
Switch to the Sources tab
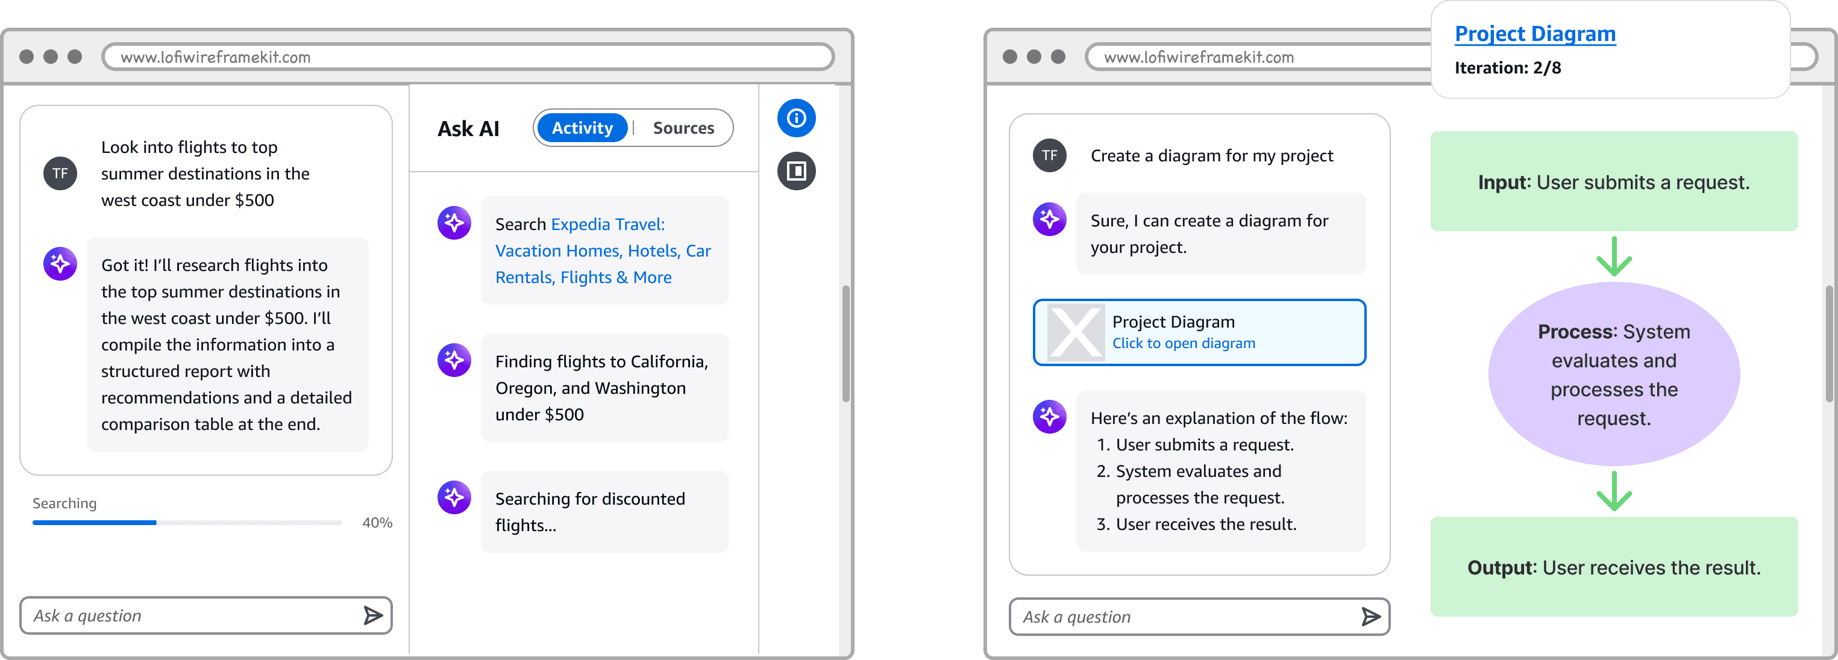[x=683, y=128]
